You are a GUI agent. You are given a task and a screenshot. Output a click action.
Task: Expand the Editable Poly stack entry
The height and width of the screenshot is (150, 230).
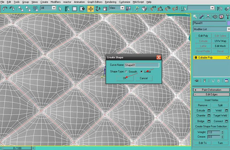pyautogui.click(x=196, y=58)
